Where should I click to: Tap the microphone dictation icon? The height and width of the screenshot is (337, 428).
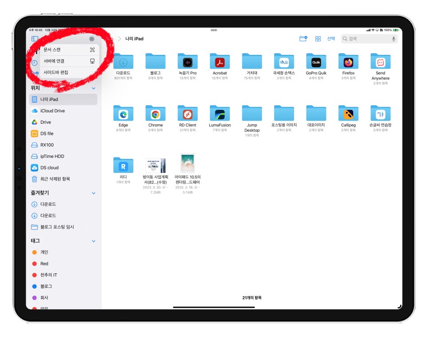coord(393,38)
